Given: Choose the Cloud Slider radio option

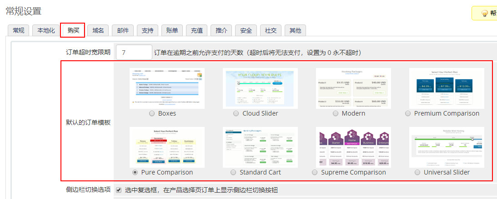Looking at the screenshot, I should coord(236,113).
